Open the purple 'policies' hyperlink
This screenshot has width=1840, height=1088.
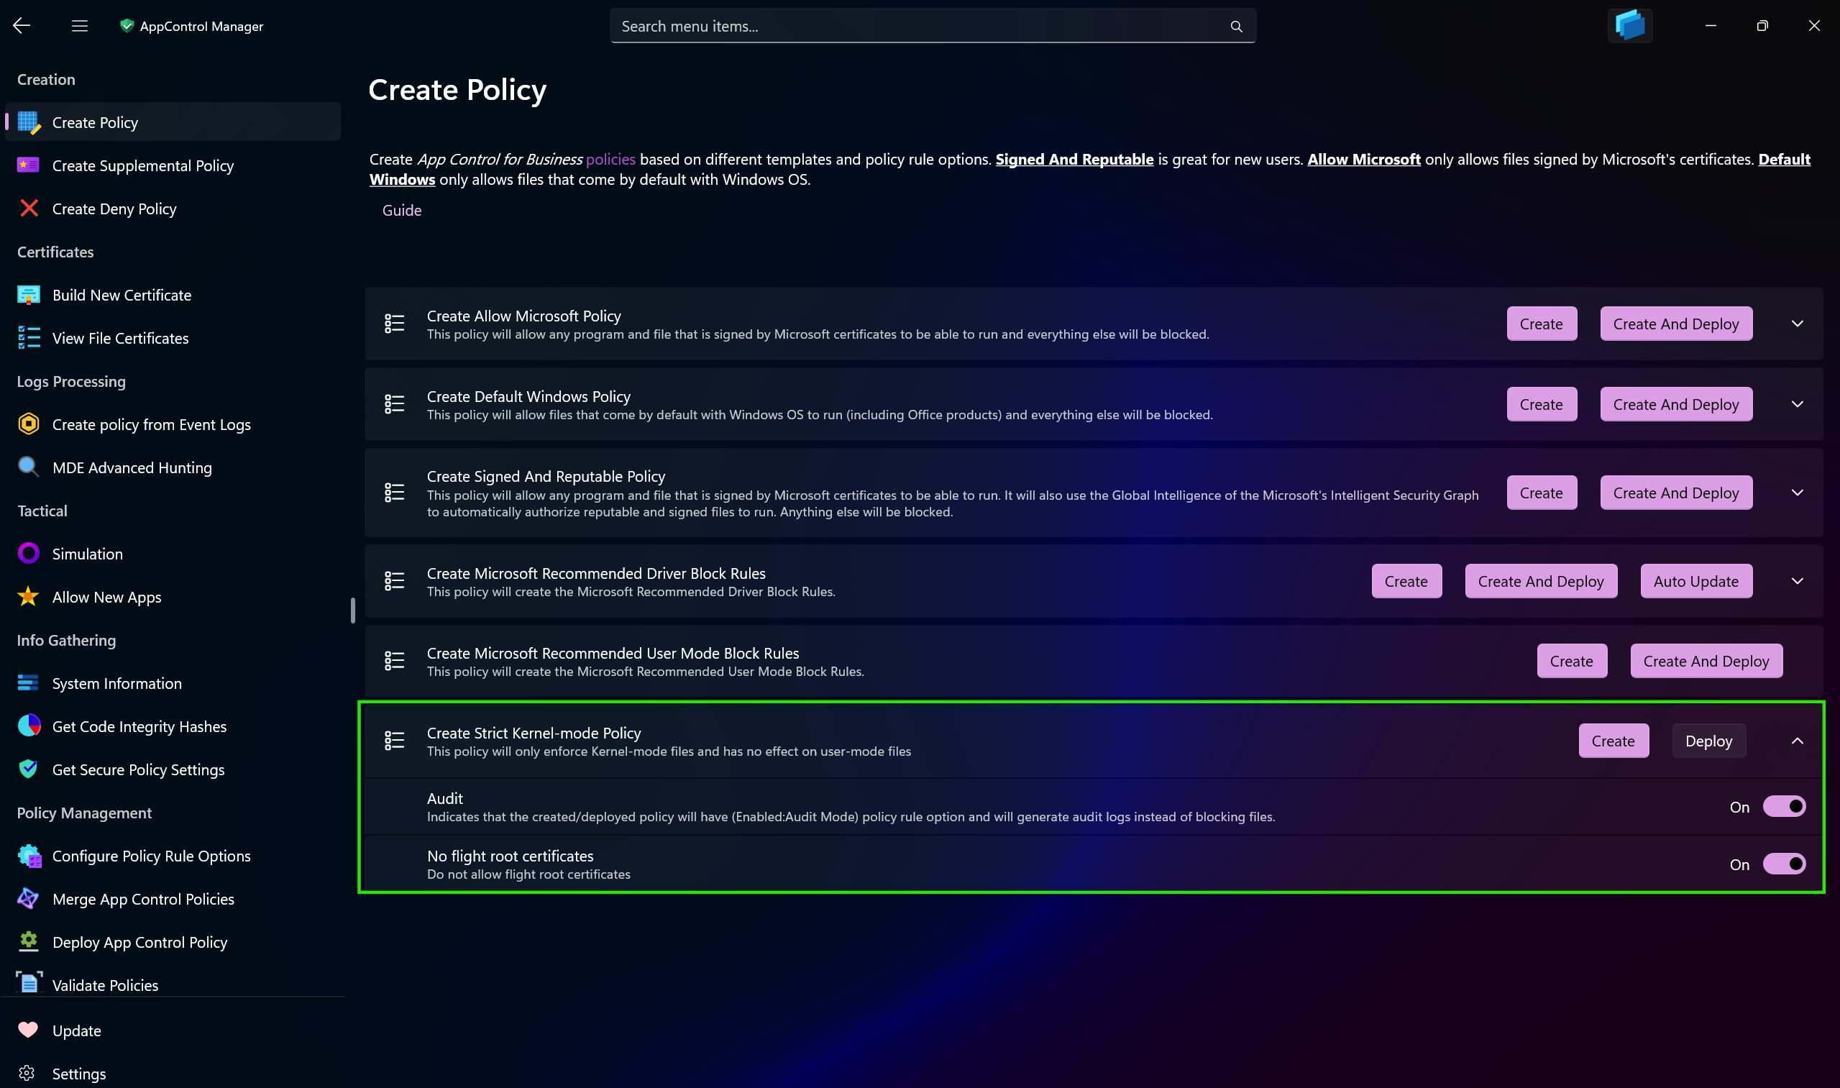[610, 159]
